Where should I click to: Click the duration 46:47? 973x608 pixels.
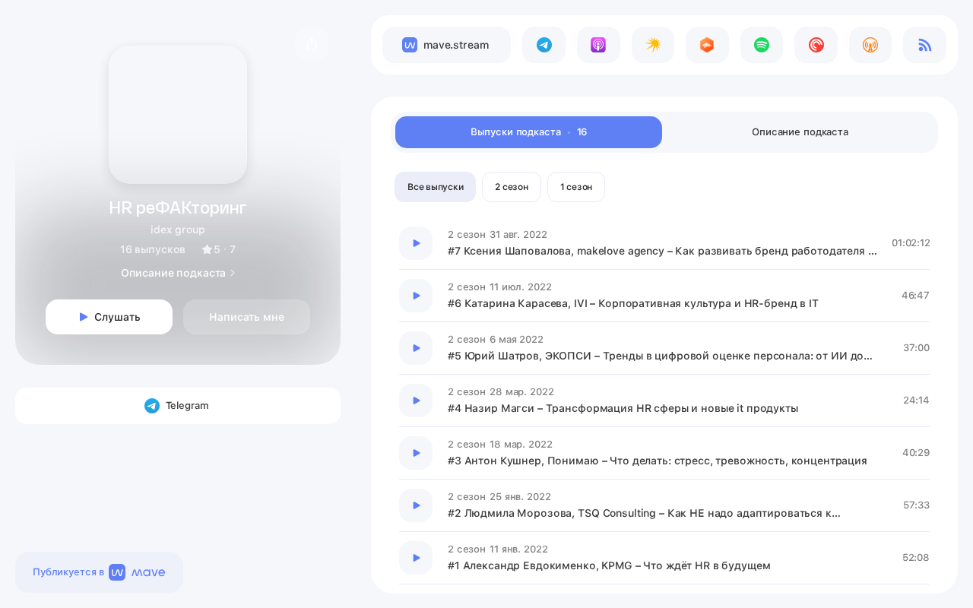point(915,296)
